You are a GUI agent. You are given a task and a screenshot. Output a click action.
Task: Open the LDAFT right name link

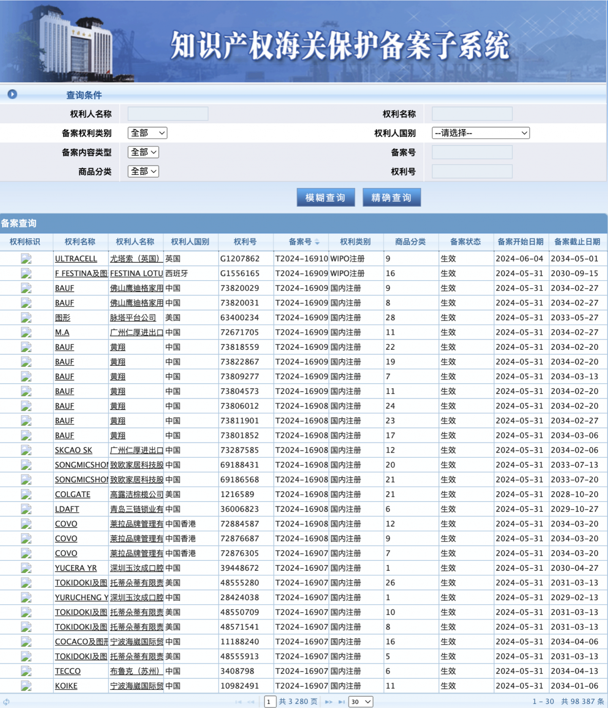point(67,509)
